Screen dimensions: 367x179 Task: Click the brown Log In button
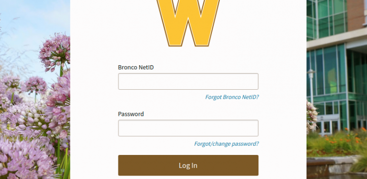188,165
